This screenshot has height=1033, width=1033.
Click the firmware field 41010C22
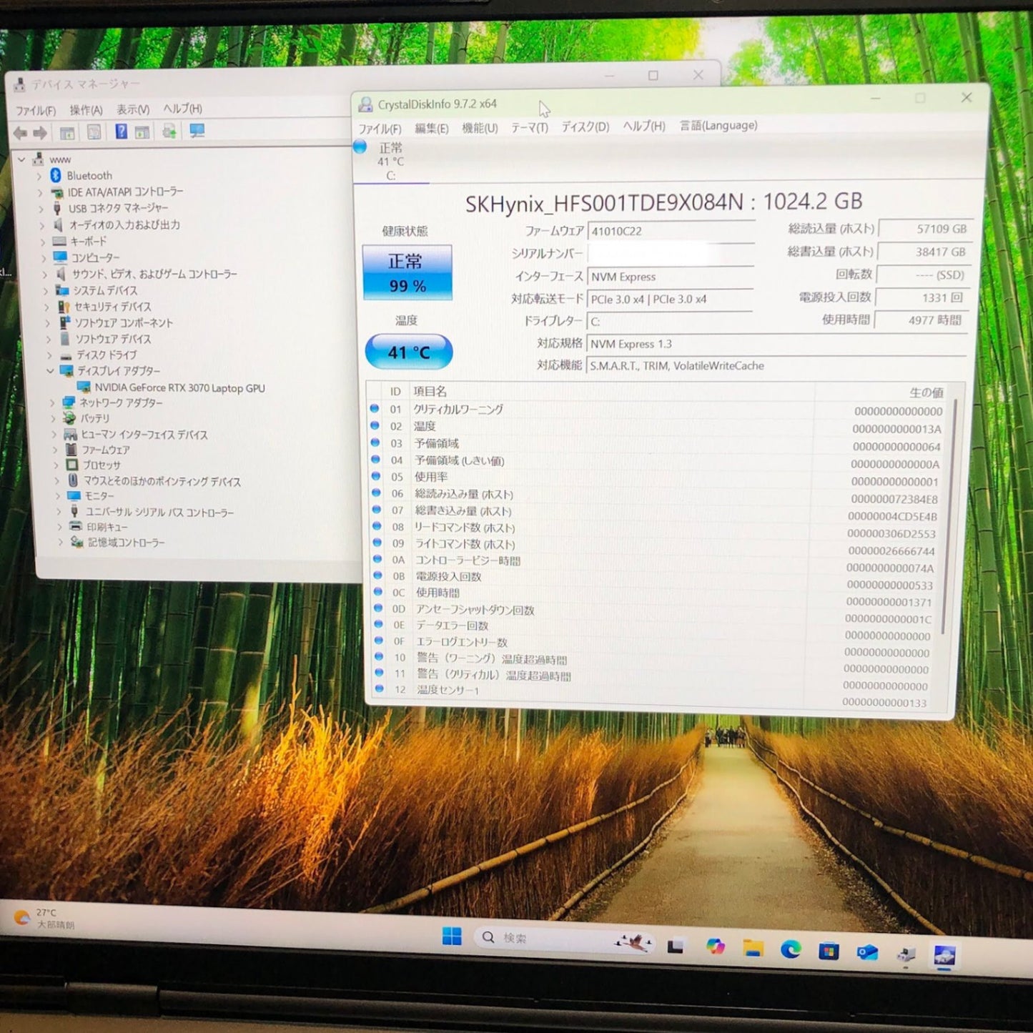click(671, 231)
